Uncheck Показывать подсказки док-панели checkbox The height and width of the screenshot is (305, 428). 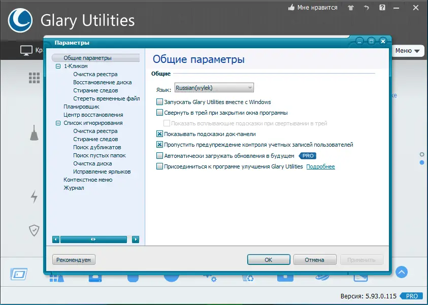pyautogui.click(x=159, y=134)
